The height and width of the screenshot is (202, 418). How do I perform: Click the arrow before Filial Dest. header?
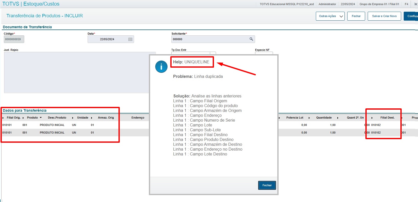click(x=372, y=118)
